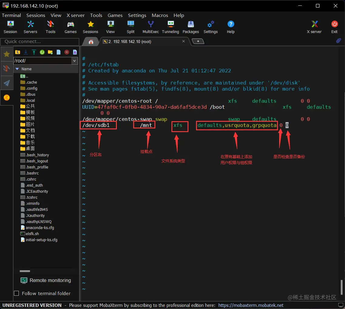Select the elsfk.sh script

coord(29,234)
